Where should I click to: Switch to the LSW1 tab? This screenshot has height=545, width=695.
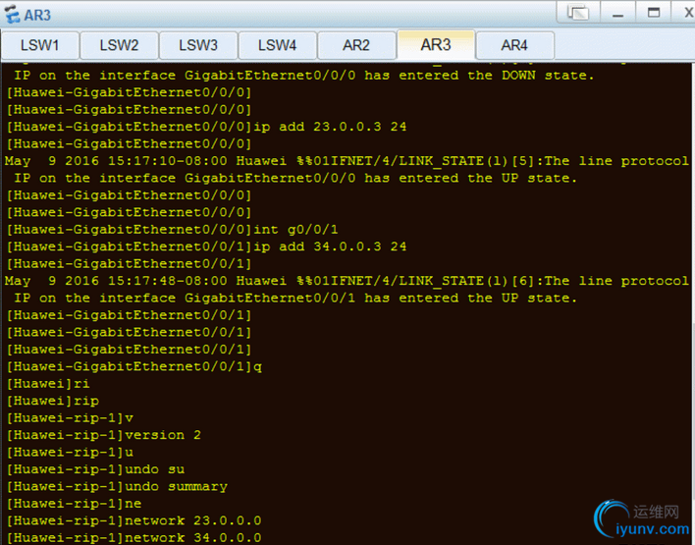point(40,45)
